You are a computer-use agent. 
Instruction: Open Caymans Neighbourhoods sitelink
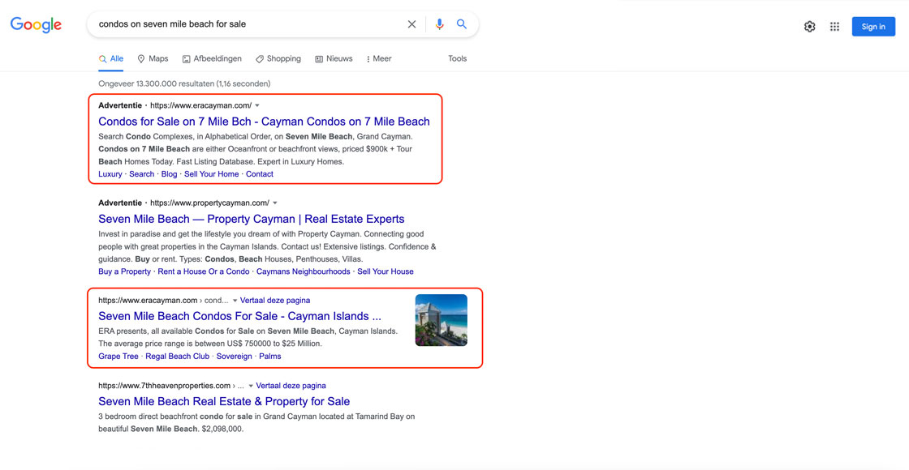pyautogui.click(x=304, y=272)
